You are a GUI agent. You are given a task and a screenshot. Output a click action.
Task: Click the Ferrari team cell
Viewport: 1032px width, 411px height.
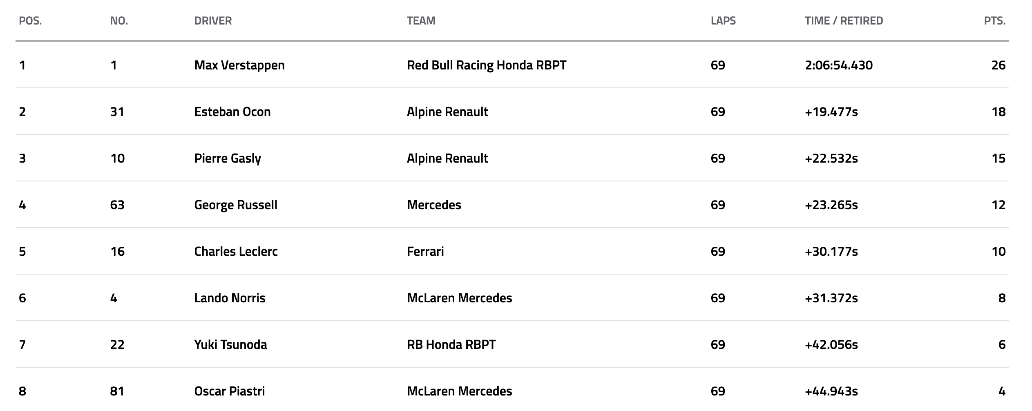(x=425, y=252)
